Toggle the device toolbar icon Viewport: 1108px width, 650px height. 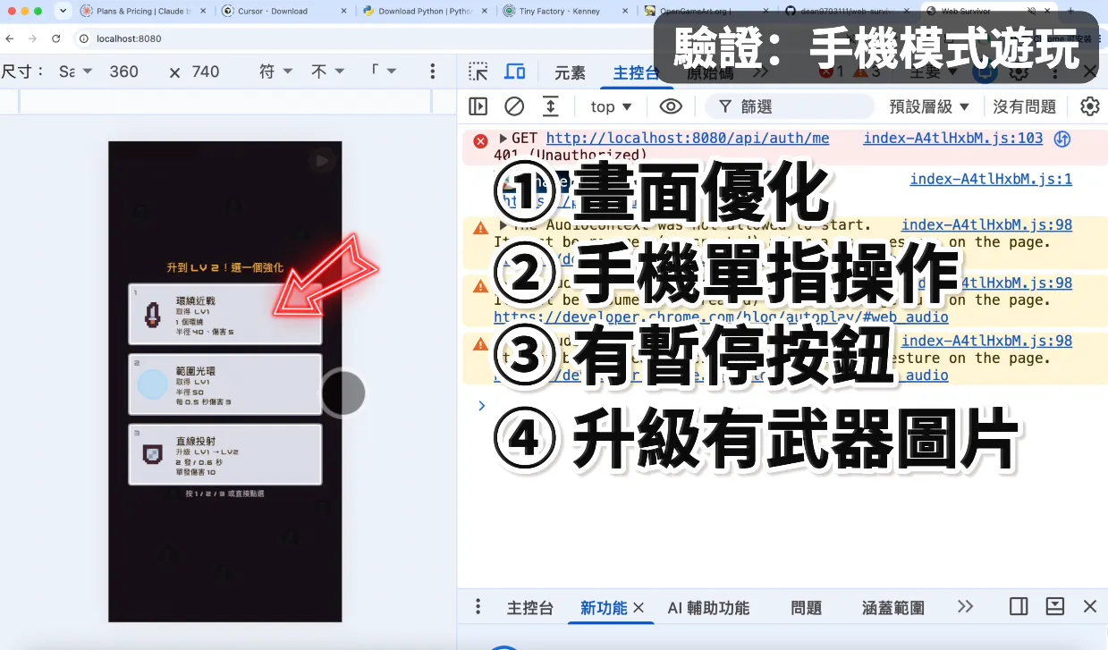(515, 72)
